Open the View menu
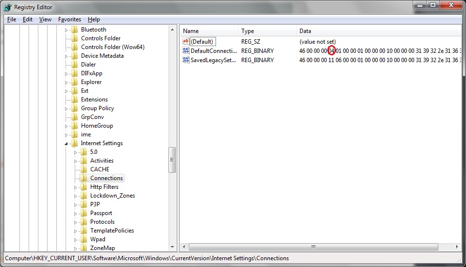Image resolution: width=466 pixels, height=267 pixels. pos(45,19)
